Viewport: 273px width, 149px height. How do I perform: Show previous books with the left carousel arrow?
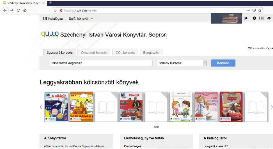pyautogui.click(x=41, y=107)
